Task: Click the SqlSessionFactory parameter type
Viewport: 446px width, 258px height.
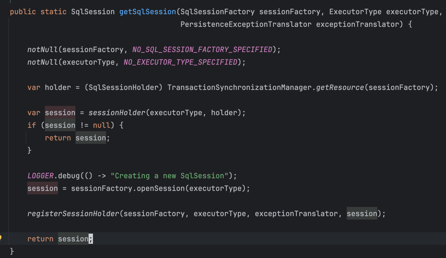Action: coord(217,12)
